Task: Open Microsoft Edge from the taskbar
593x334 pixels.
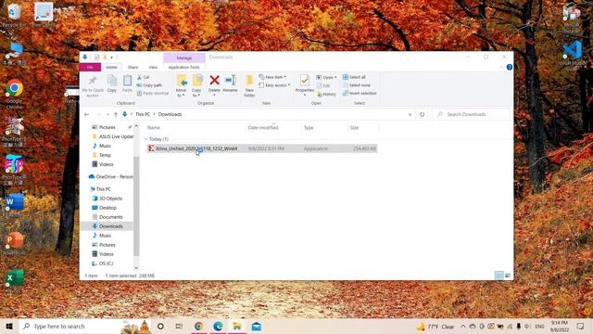Action: click(218, 326)
